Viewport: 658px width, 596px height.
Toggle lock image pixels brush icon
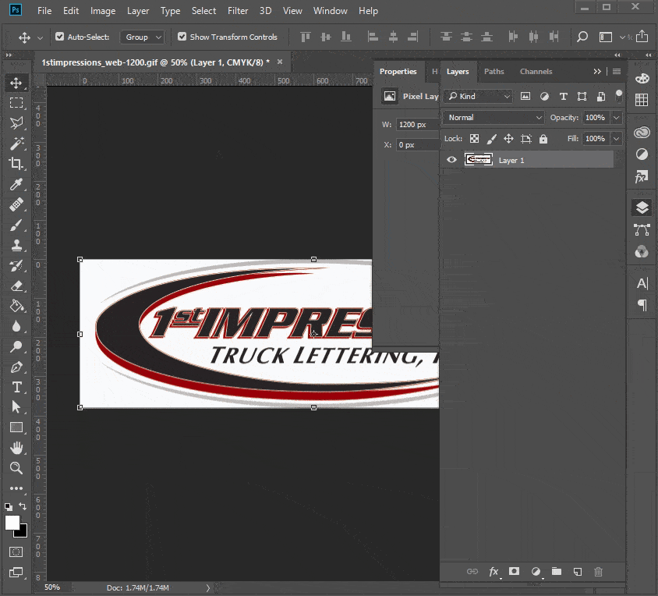click(491, 139)
